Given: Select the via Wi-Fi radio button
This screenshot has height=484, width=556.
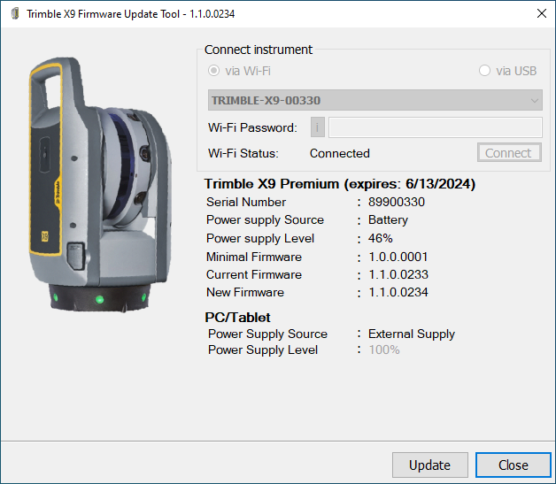Looking at the screenshot, I should point(214,71).
